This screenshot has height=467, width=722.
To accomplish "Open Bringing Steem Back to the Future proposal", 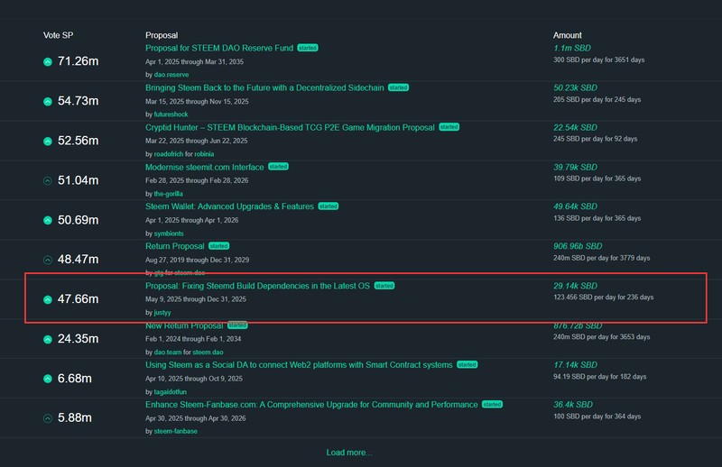I will point(264,87).
